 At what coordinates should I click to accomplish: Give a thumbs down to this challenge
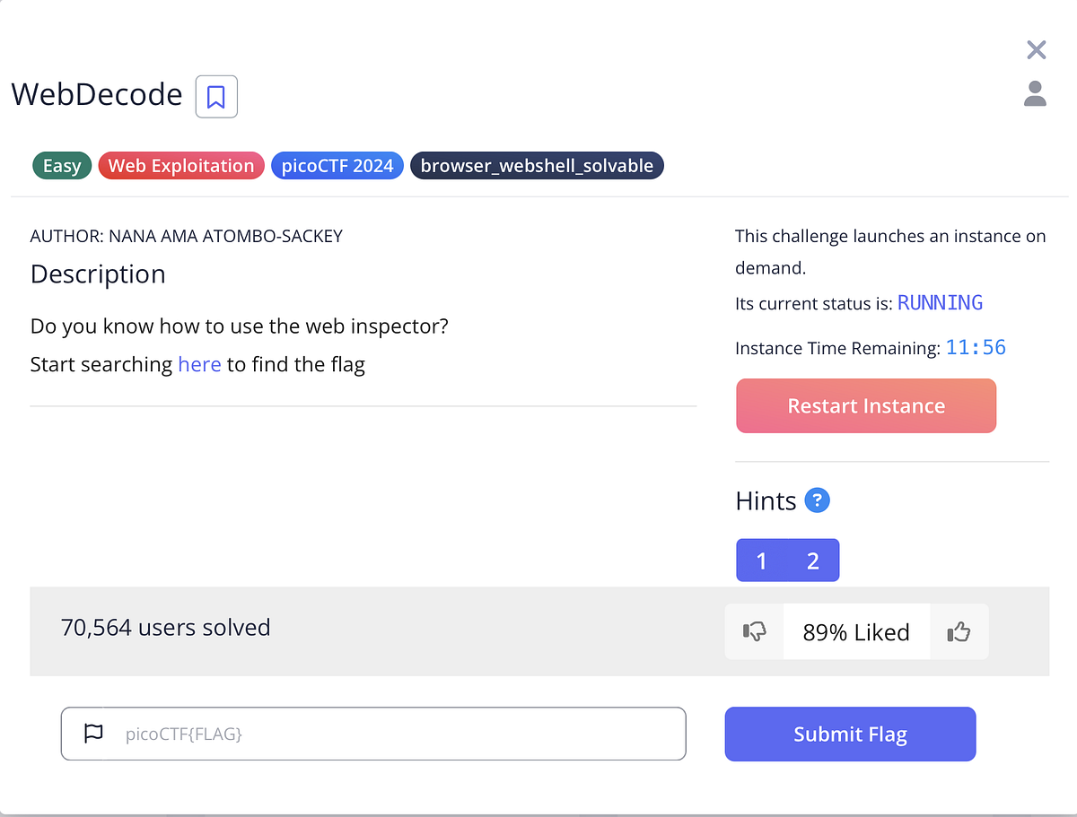pos(755,631)
